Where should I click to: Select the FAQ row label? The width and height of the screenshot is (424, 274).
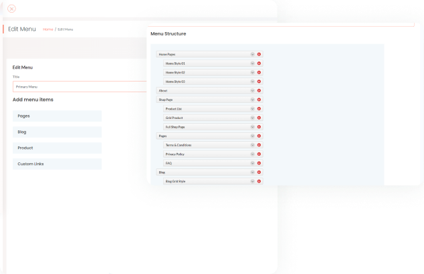[x=169, y=163]
